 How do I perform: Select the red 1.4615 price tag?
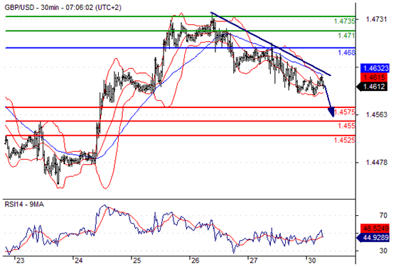point(375,77)
